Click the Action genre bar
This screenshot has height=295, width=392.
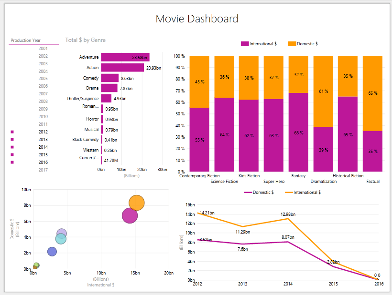point(122,68)
